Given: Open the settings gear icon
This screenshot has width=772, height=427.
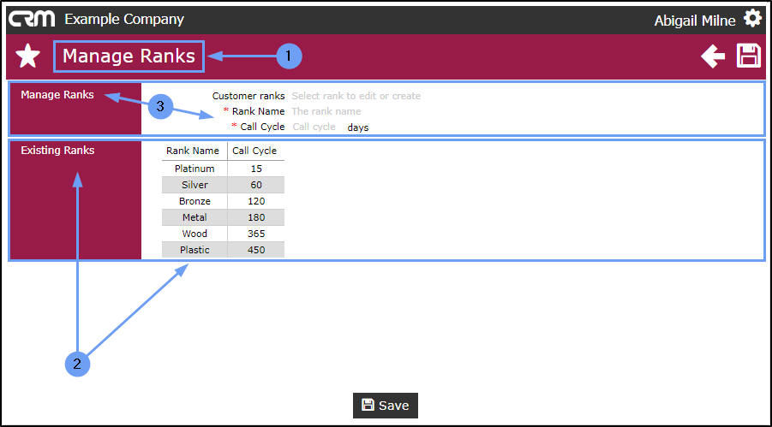Looking at the screenshot, I should point(752,19).
